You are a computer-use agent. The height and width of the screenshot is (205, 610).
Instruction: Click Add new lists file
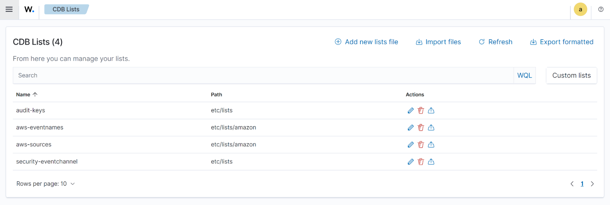[x=366, y=42]
